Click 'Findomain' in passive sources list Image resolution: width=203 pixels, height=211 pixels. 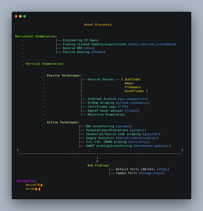(133, 87)
